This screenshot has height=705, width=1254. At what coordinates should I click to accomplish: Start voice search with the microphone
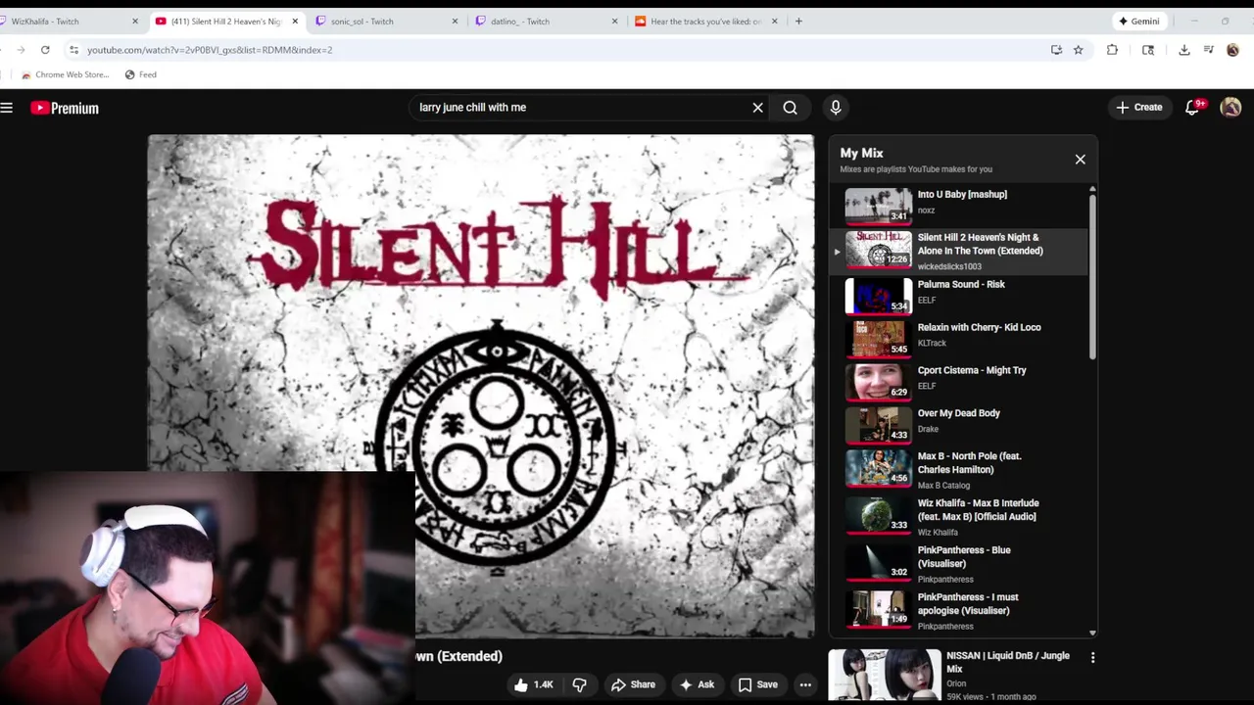836,108
